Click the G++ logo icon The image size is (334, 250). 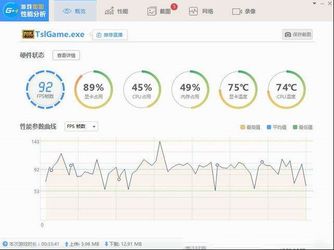click(x=10, y=10)
